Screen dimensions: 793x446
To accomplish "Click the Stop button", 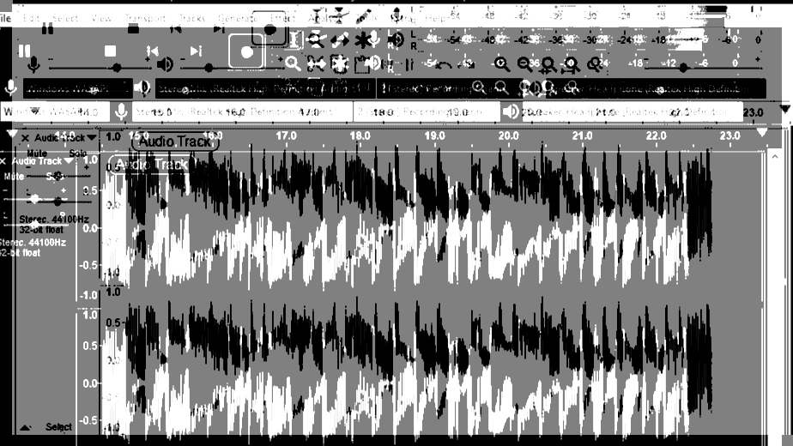I will click(110, 51).
